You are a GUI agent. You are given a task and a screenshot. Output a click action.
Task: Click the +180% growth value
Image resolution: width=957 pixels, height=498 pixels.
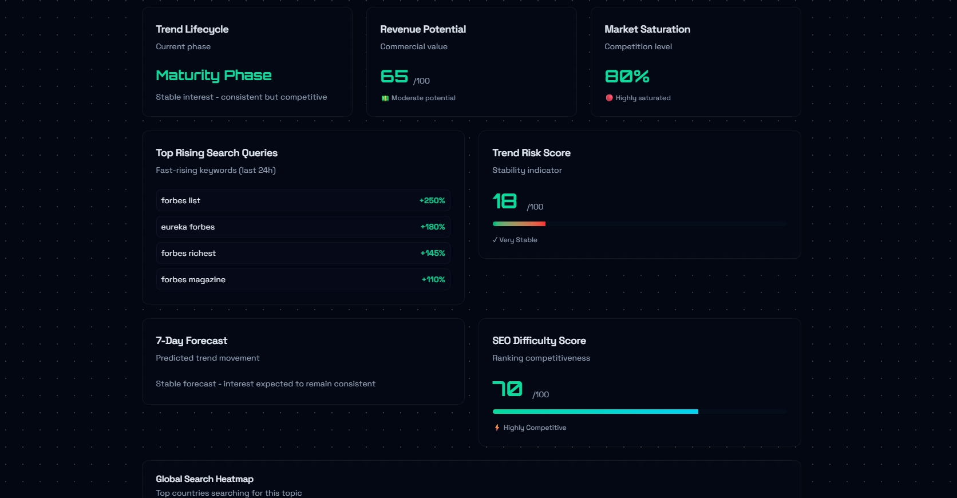point(433,227)
